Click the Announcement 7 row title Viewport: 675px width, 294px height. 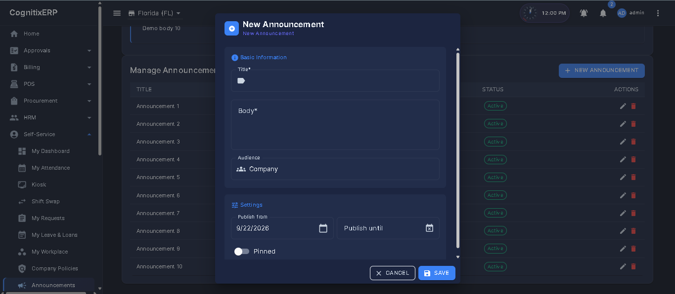[158, 213]
